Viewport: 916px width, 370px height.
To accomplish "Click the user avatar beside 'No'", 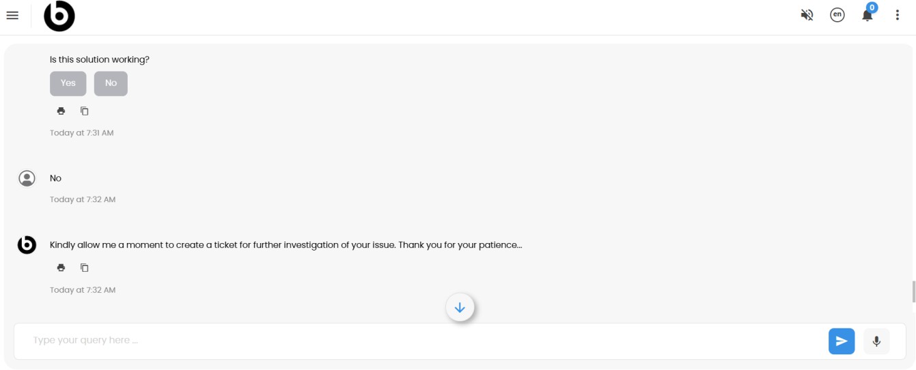I will 27,178.
